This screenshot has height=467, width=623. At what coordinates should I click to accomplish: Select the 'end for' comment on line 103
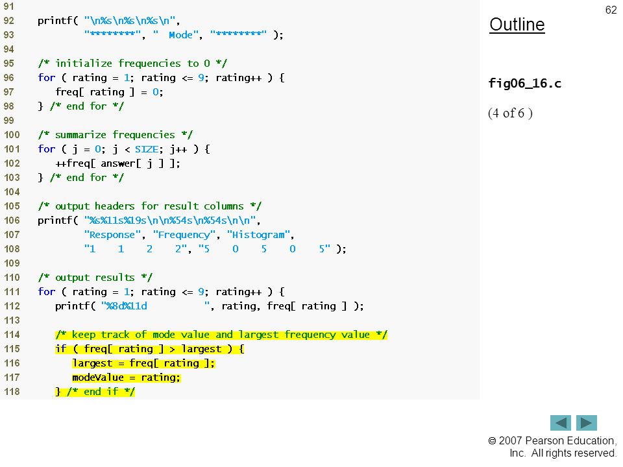pos(87,178)
